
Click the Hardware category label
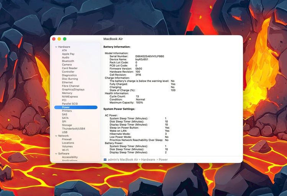[x=64, y=47]
